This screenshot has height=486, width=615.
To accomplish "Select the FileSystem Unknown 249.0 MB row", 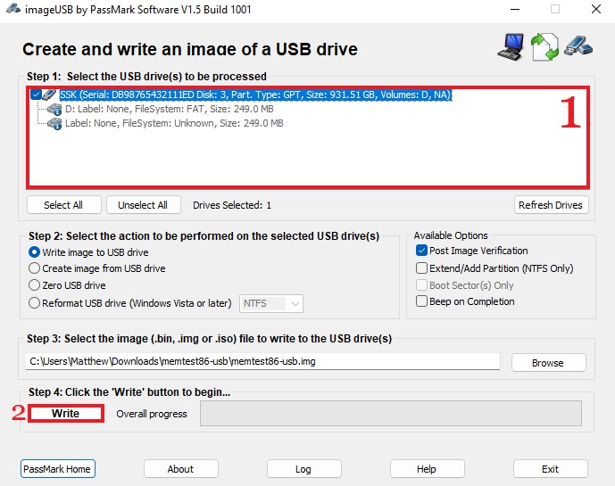I will point(174,123).
